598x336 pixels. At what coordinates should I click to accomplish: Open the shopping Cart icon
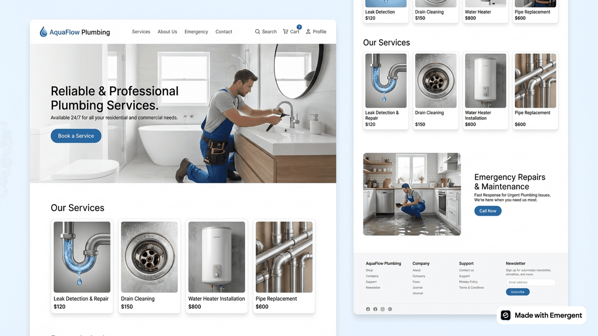point(286,32)
